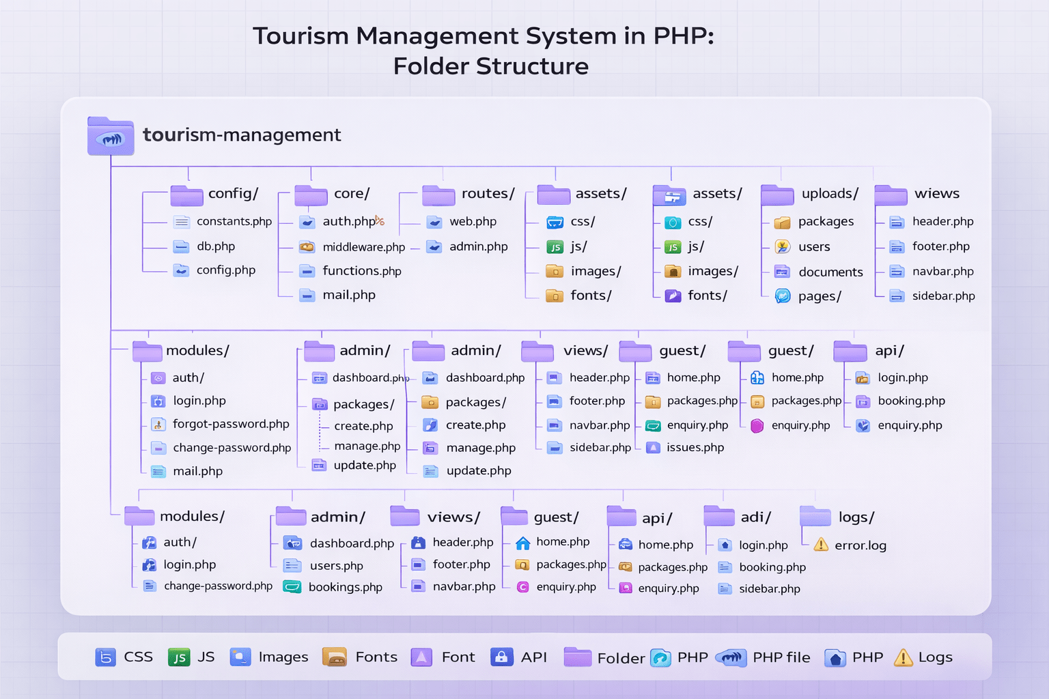The image size is (1049, 699).
Task: Click the API lock icon in the legend
Action: (501, 657)
